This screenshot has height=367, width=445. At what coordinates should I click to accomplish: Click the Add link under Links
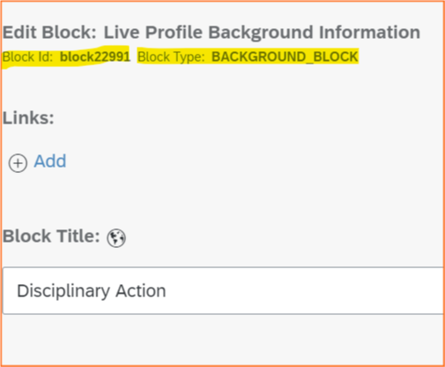coord(50,161)
